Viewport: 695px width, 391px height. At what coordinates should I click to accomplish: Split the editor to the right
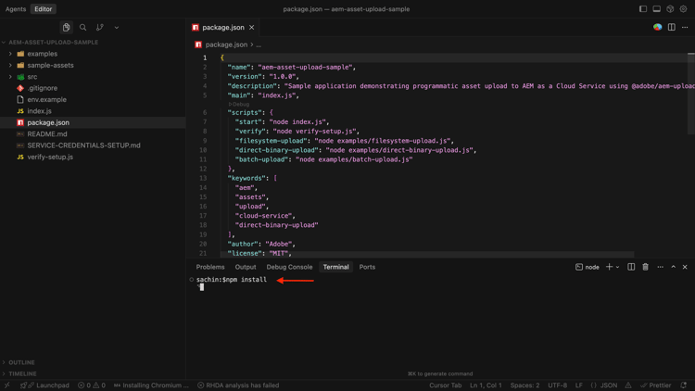click(672, 28)
